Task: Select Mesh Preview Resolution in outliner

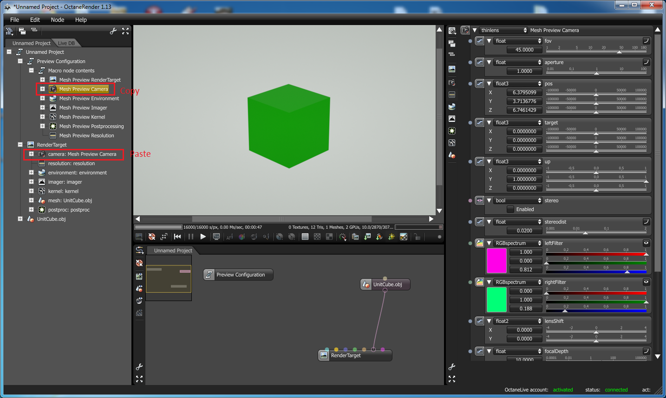Action: pyautogui.click(x=86, y=135)
